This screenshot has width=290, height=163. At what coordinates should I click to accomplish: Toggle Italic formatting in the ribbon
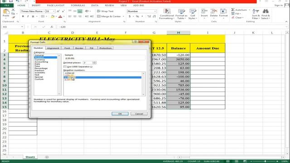[x=28, y=16]
